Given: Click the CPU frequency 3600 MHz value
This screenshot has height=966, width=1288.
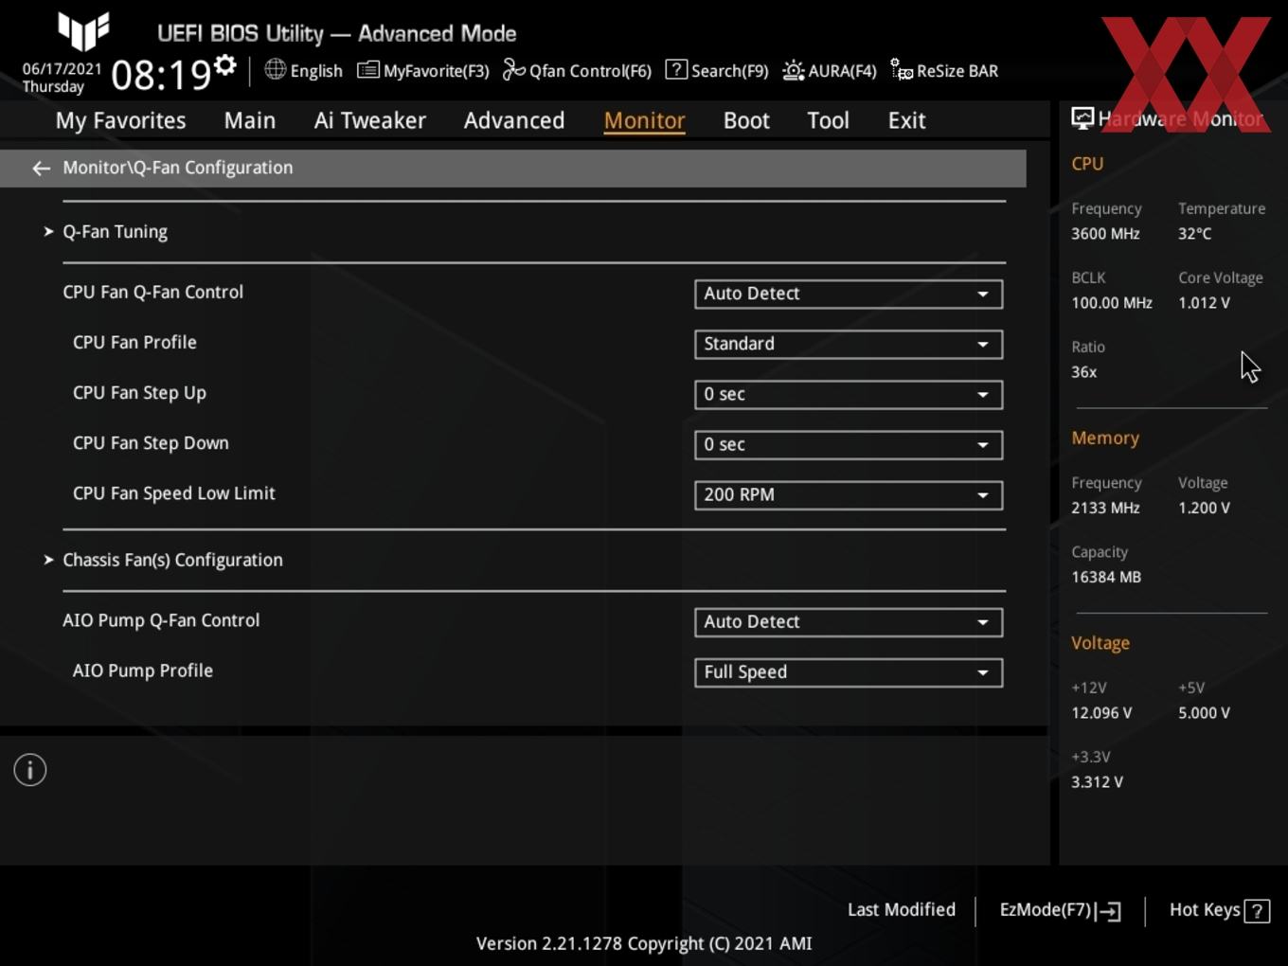Looking at the screenshot, I should pyautogui.click(x=1105, y=234).
